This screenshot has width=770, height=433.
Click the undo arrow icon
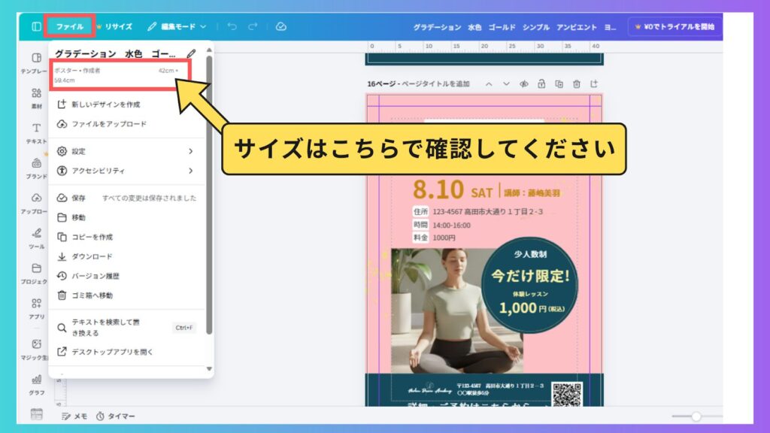232,26
